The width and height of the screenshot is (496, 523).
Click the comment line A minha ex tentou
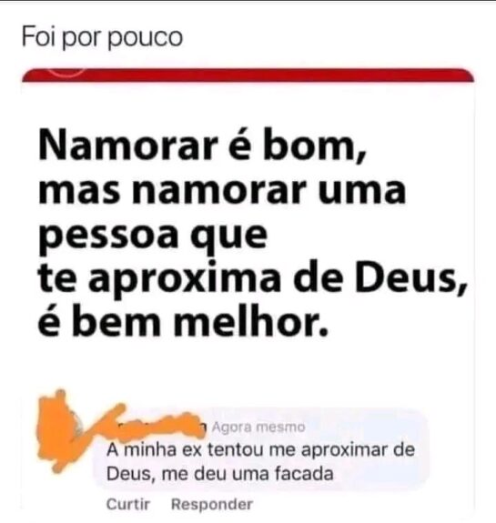(260, 450)
